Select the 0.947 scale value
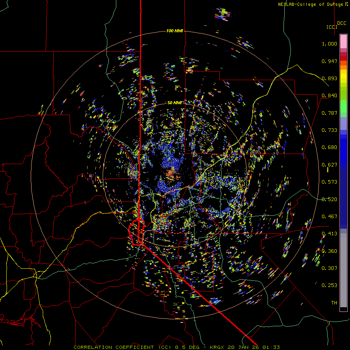Screen dimensions: 350x350 click(329, 61)
